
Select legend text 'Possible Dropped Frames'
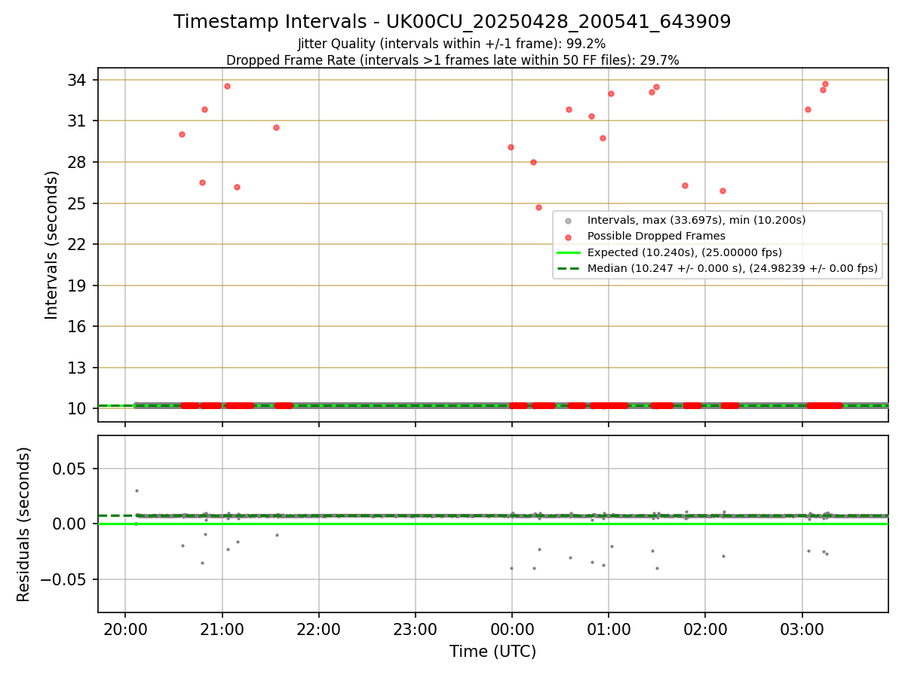click(x=656, y=236)
